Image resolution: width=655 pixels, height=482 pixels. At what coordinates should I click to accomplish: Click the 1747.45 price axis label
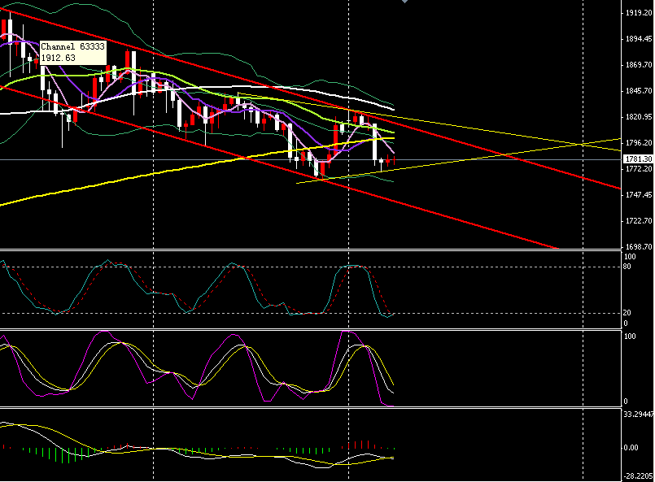pyautogui.click(x=639, y=195)
